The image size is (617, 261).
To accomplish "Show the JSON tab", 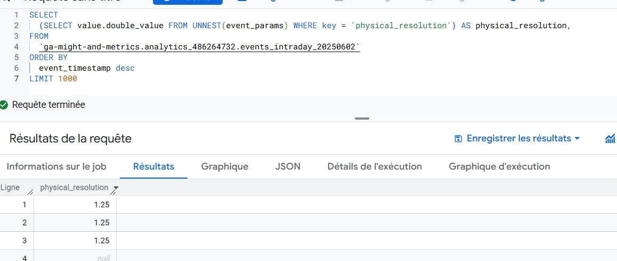I will pos(288,166).
